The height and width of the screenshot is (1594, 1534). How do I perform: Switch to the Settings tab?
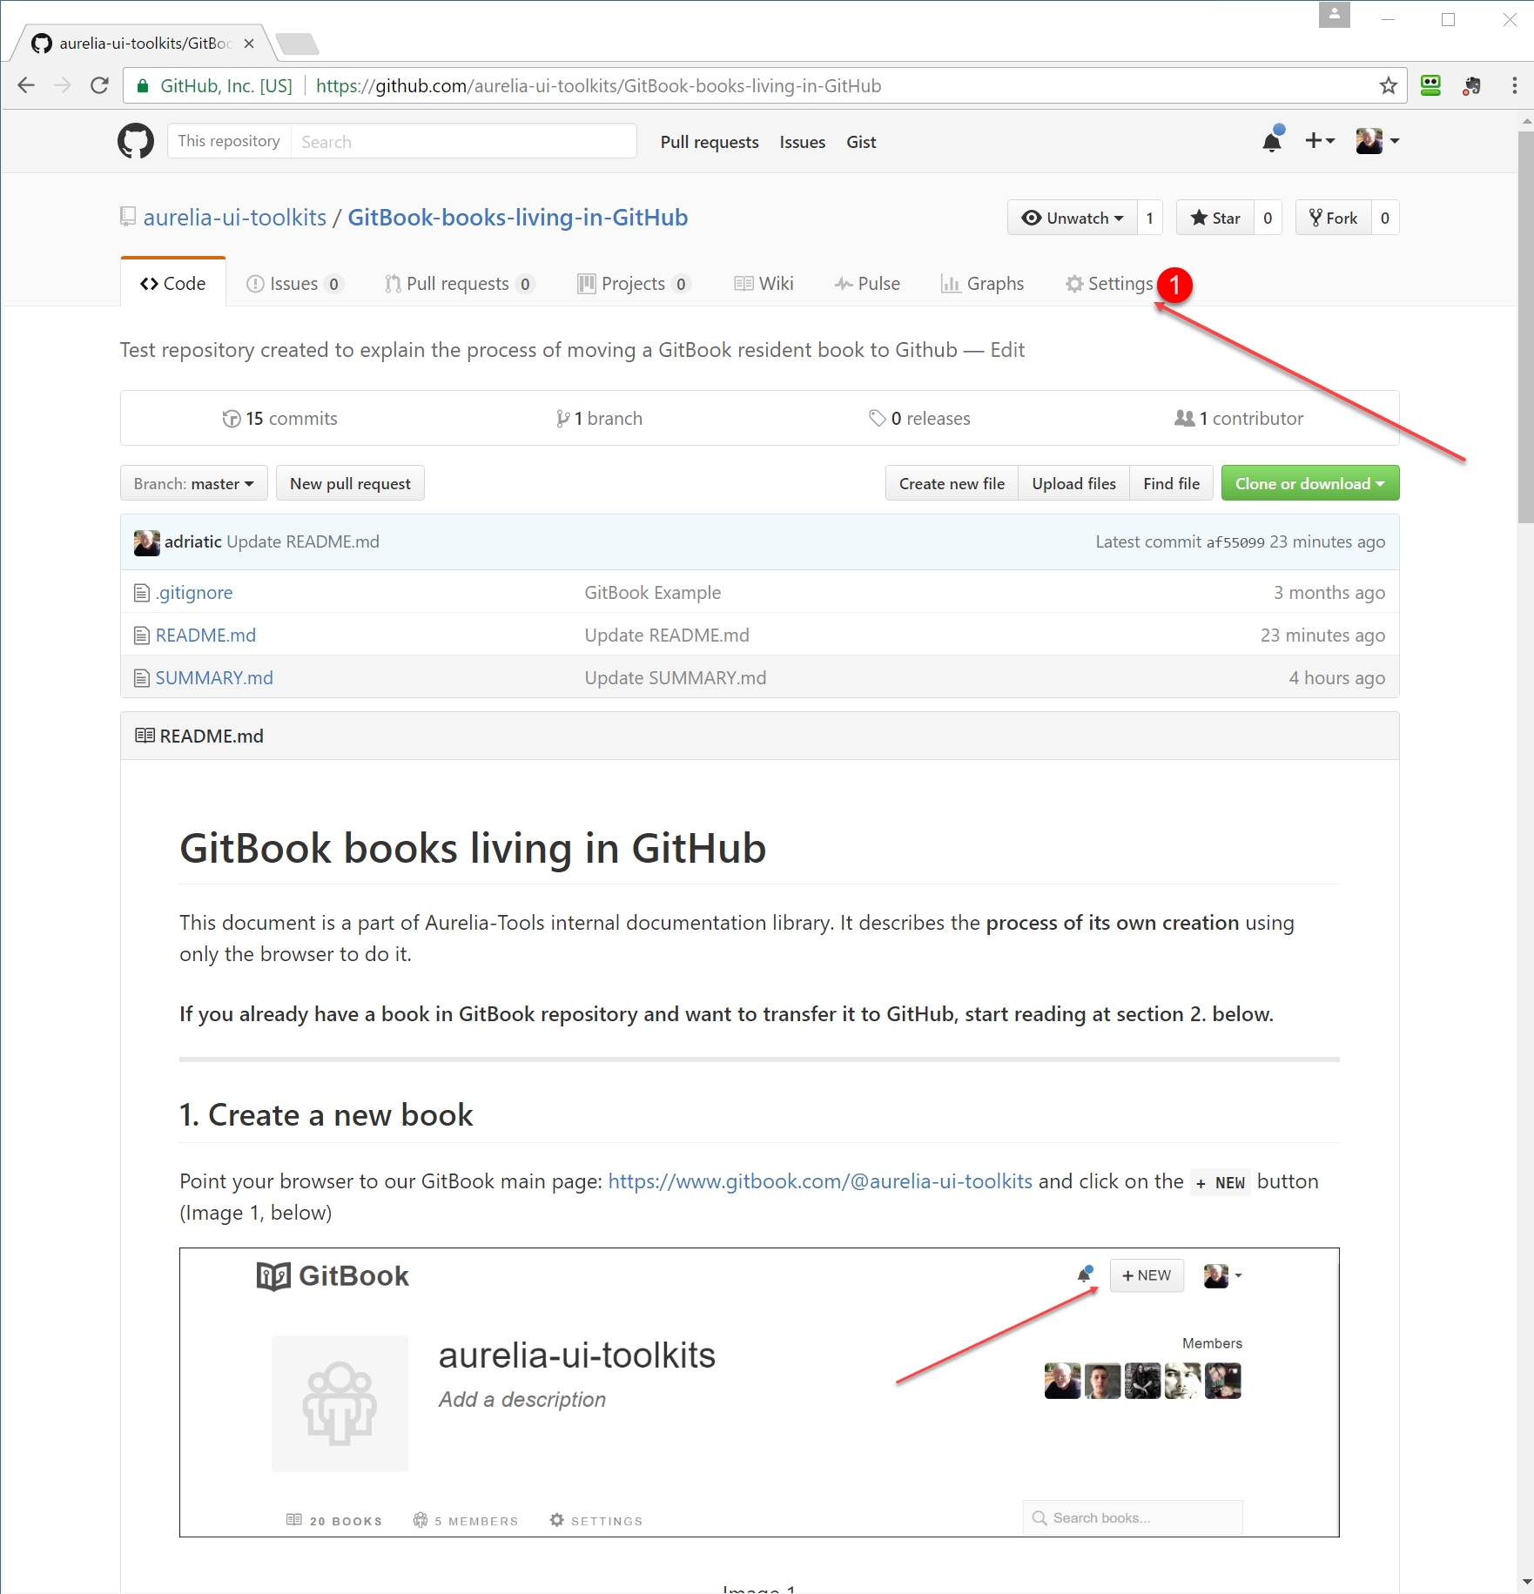pos(1109,284)
